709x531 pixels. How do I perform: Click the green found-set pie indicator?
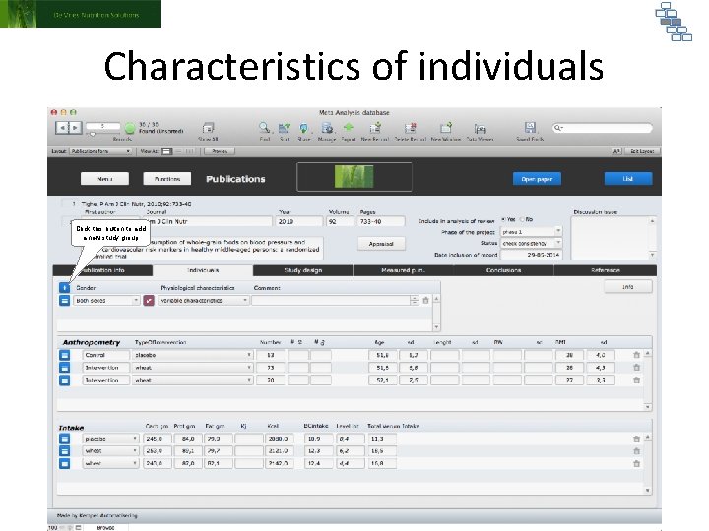[x=130, y=128]
